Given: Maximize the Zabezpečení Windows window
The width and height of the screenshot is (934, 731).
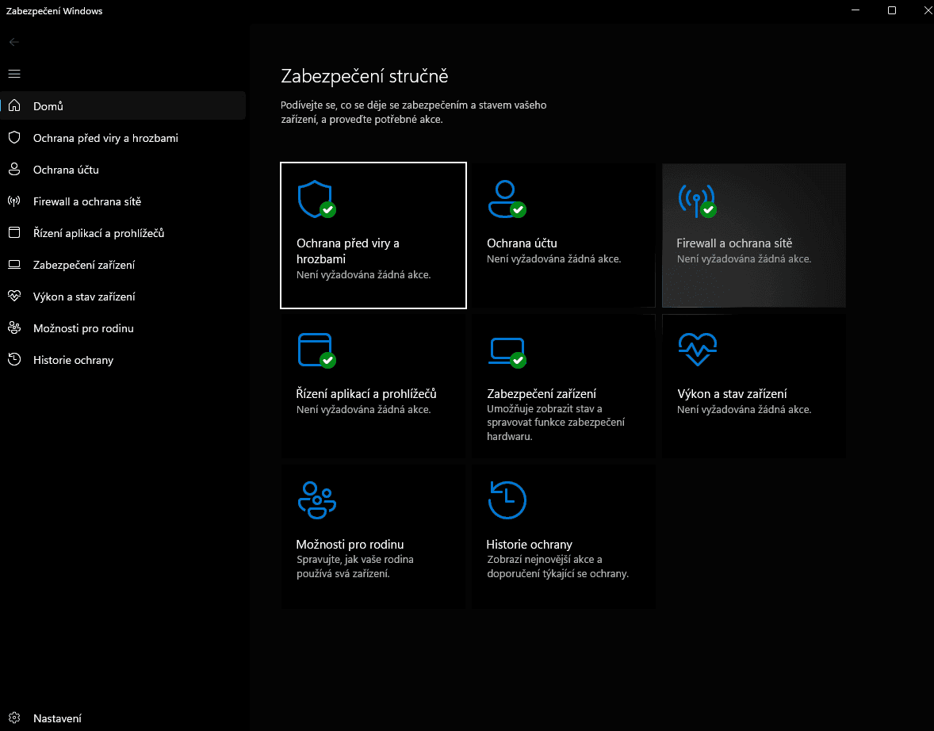Looking at the screenshot, I should pyautogui.click(x=892, y=10).
